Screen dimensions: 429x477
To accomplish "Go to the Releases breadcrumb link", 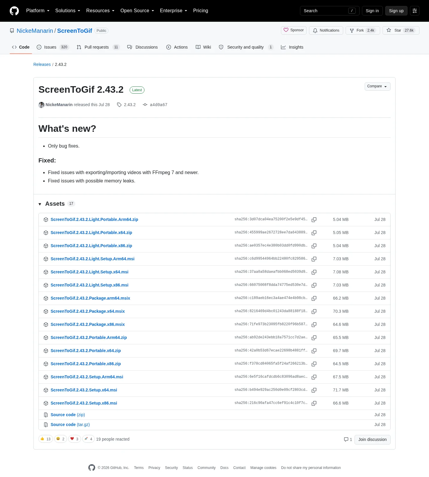I will pyautogui.click(x=42, y=64).
